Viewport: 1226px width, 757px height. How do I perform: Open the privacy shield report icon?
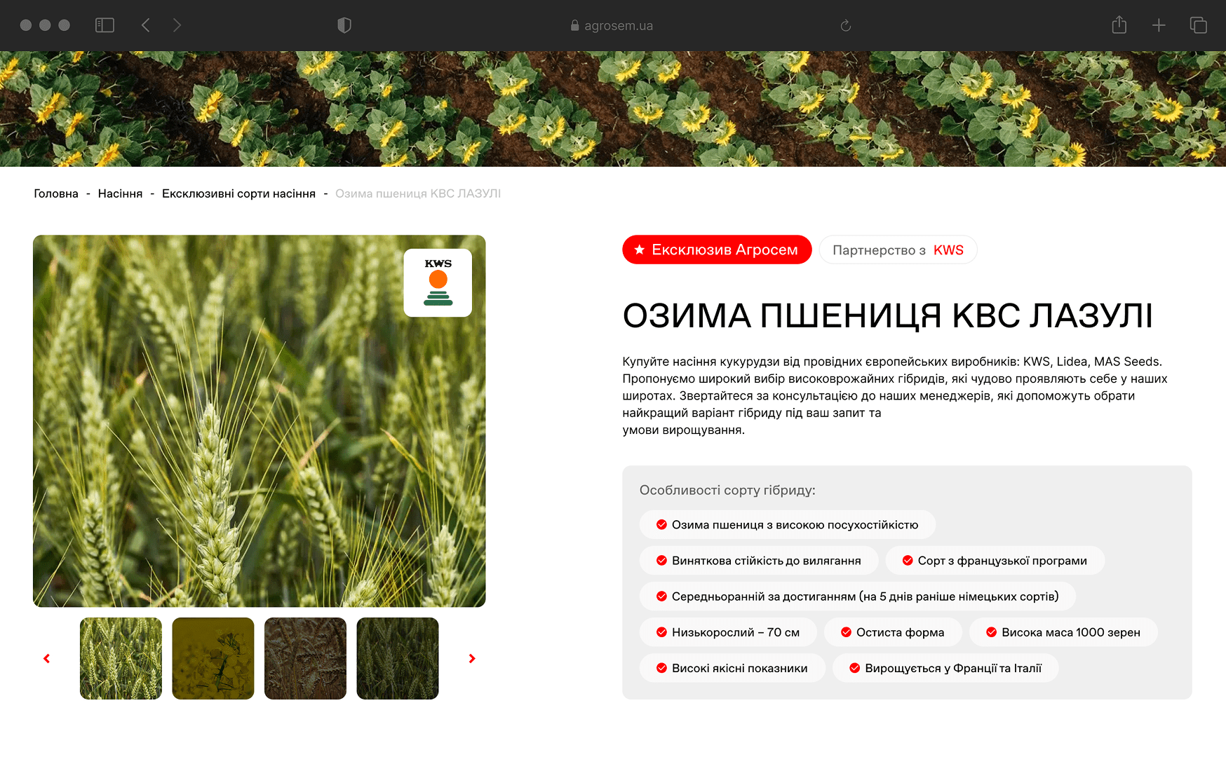(344, 25)
